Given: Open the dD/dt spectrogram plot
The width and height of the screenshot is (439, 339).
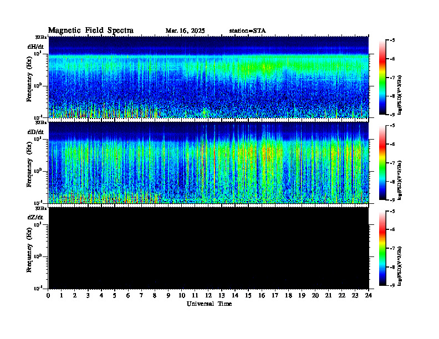Looking at the screenshot, I should (x=208, y=163).
